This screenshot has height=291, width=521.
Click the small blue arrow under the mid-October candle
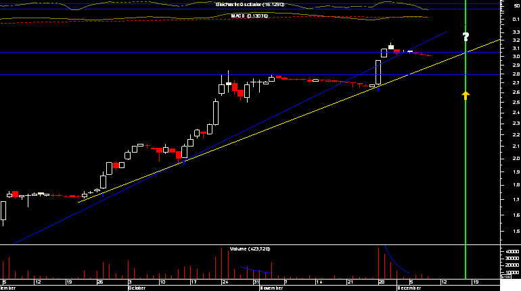184,163
